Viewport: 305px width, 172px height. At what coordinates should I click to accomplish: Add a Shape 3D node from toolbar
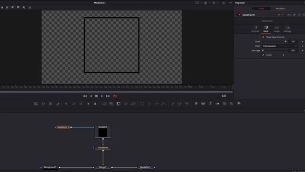coord(203,104)
